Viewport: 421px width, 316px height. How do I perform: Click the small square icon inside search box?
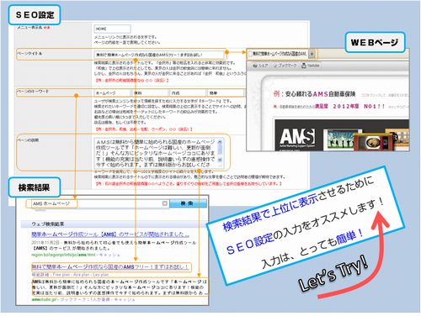(165, 203)
